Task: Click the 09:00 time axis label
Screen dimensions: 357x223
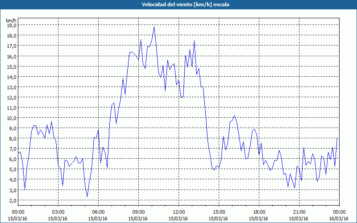Action: click(138, 212)
